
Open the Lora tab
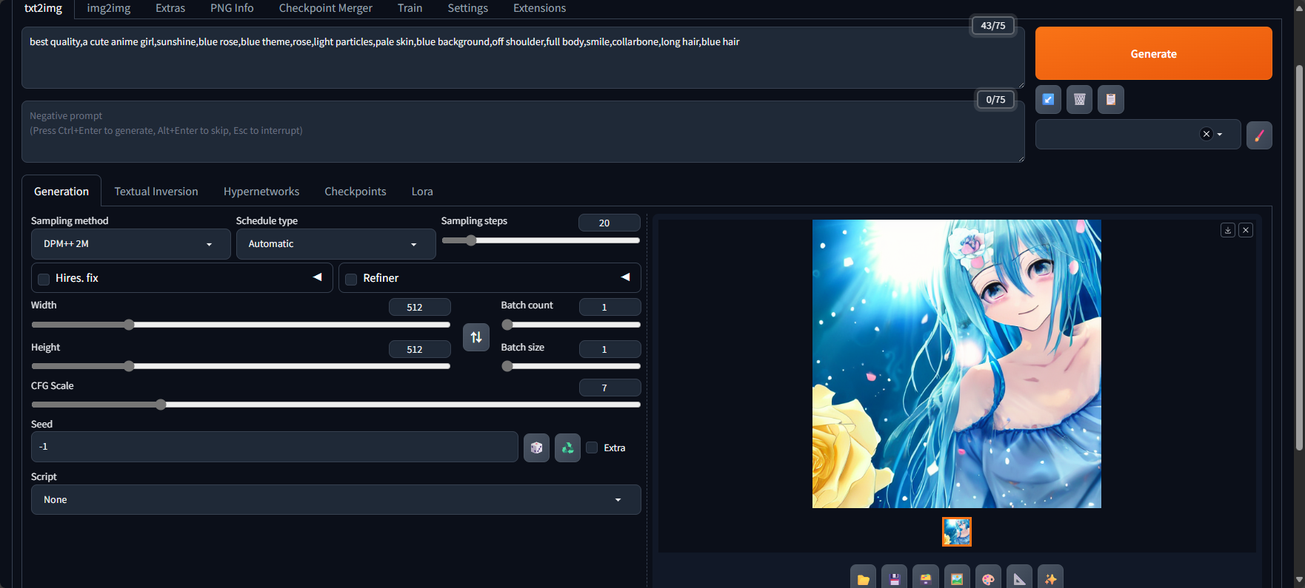click(422, 192)
